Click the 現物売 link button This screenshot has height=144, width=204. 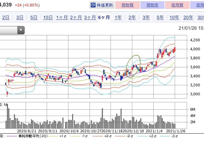152,5
